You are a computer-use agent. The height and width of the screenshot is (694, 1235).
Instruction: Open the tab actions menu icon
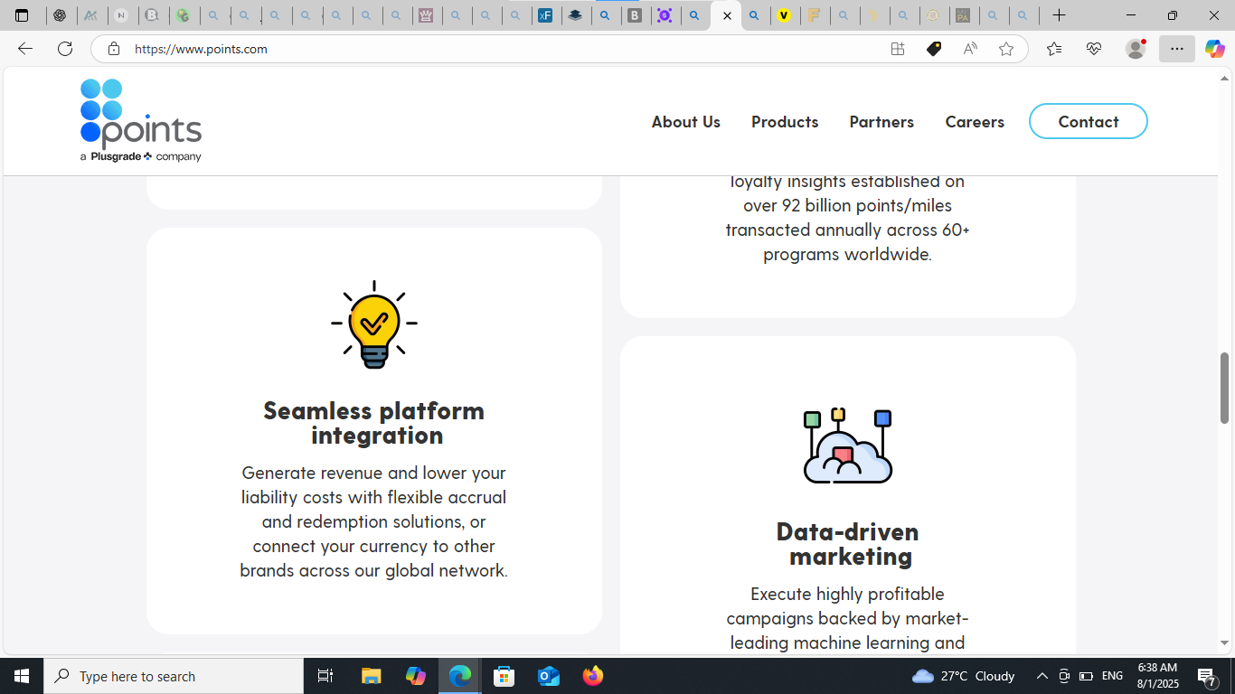click(22, 15)
